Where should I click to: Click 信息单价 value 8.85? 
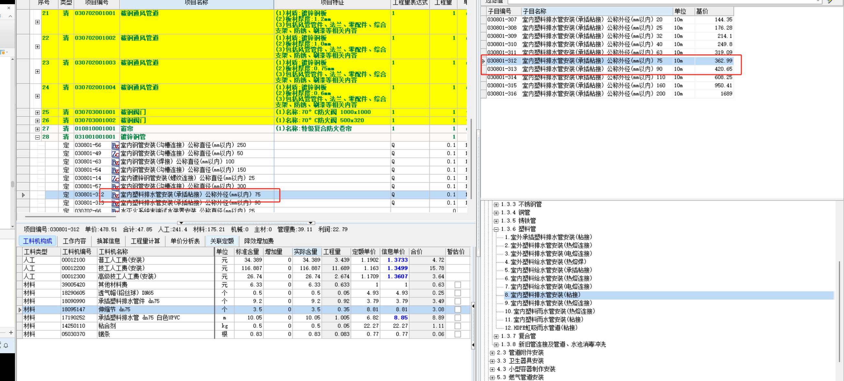[400, 318]
